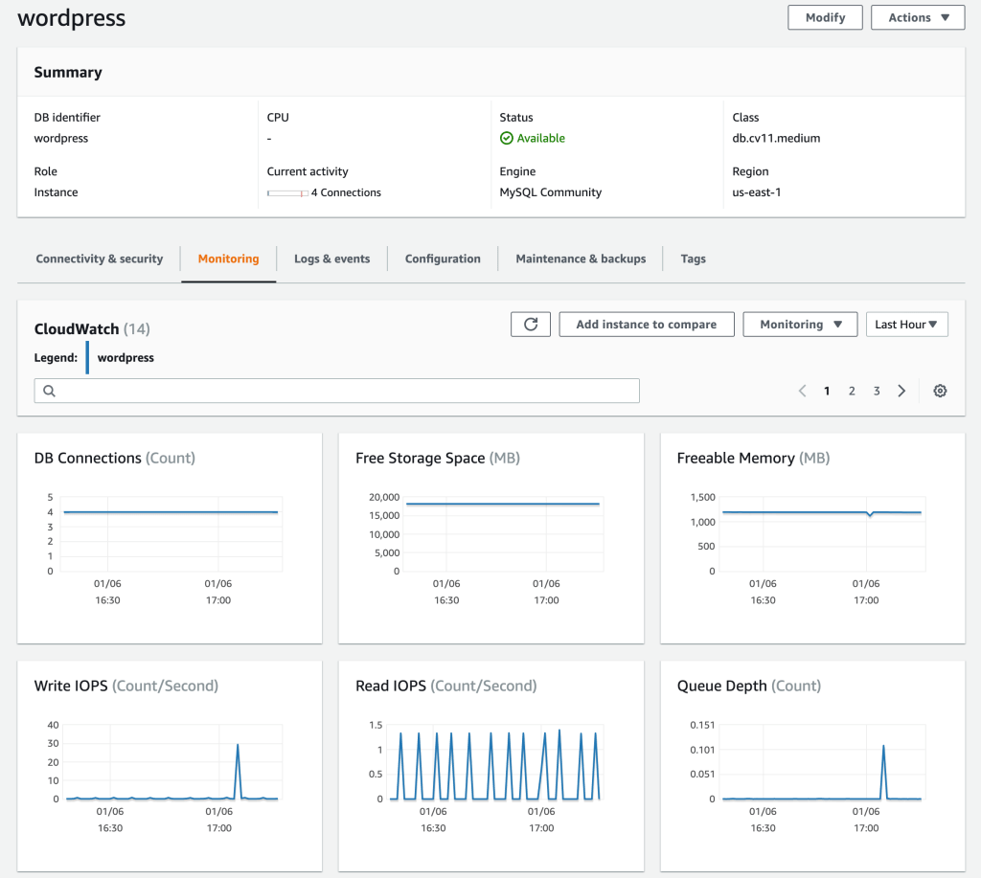Click Add instance to compare button
The height and width of the screenshot is (878, 981).
pyautogui.click(x=646, y=325)
